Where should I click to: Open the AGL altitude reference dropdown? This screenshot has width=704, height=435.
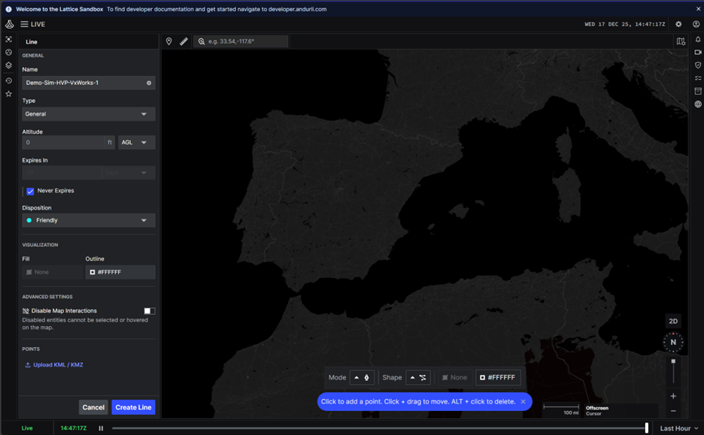pyautogui.click(x=136, y=143)
